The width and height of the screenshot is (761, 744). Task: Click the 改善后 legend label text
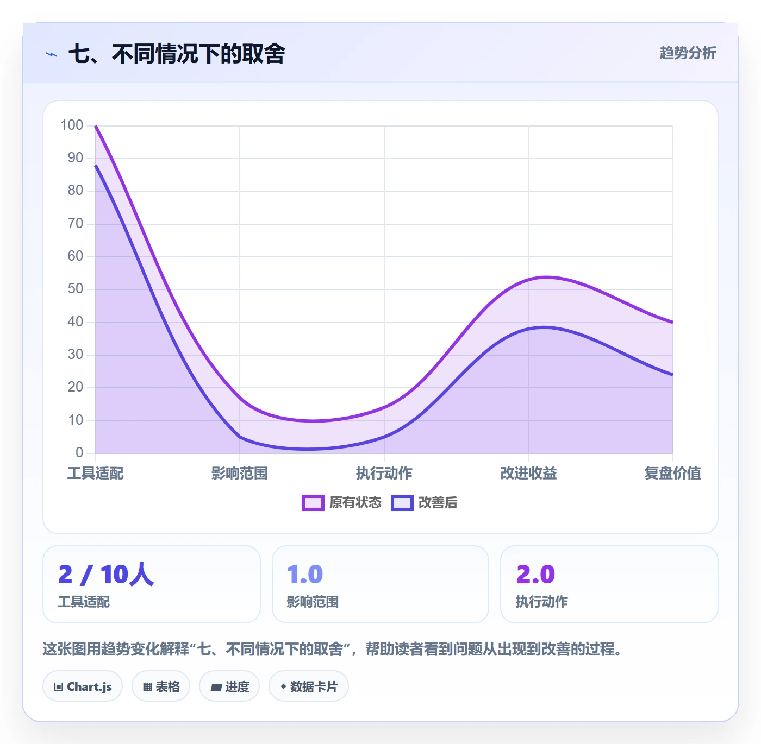438,503
